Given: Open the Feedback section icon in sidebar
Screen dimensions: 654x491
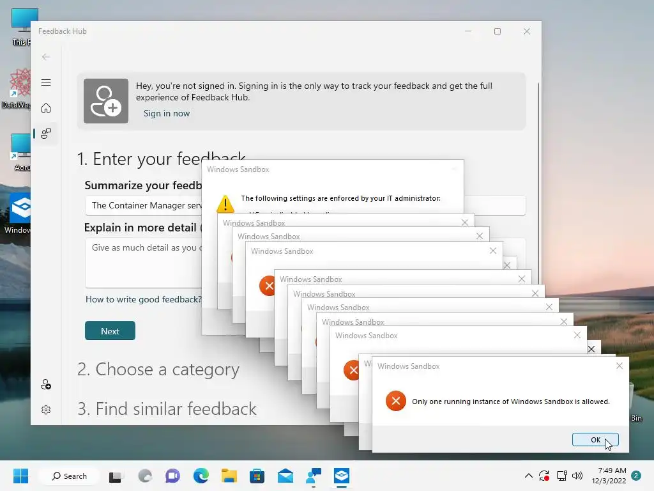Looking at the screenshot, I should pyautogui.click(x=46, y=134).
